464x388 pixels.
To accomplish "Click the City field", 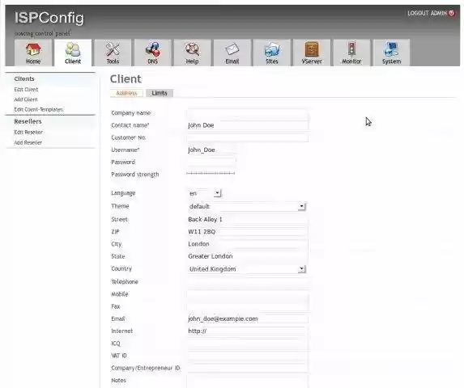I will [x=248, y=244].
